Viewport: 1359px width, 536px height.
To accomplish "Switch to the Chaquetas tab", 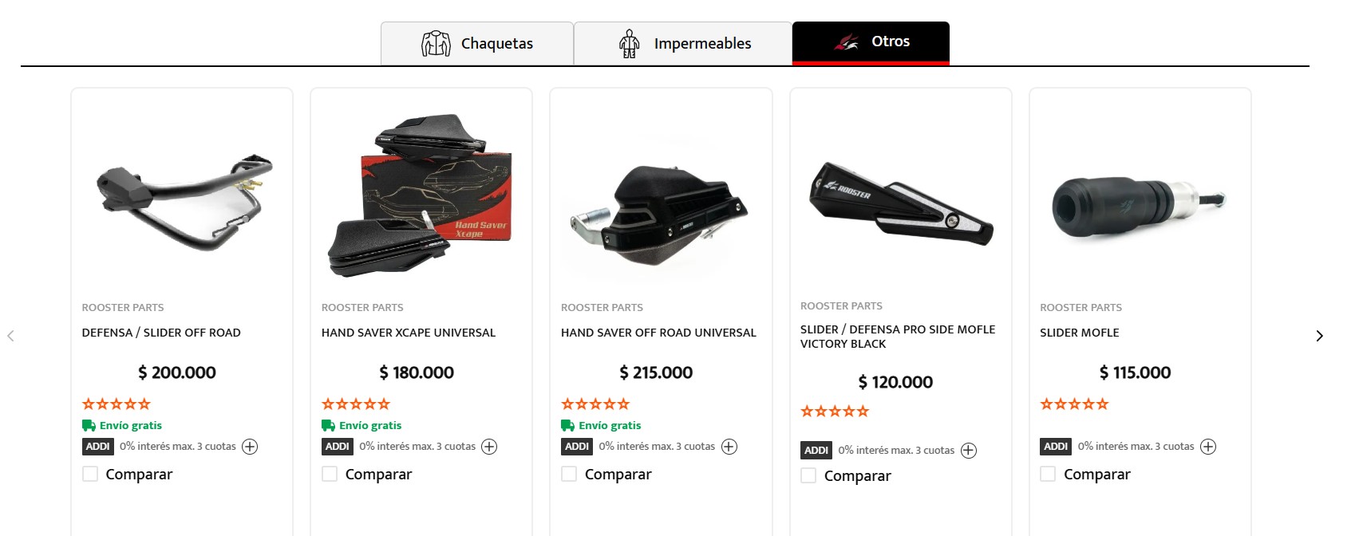I will pyautogui.click(x=477, y=43).
